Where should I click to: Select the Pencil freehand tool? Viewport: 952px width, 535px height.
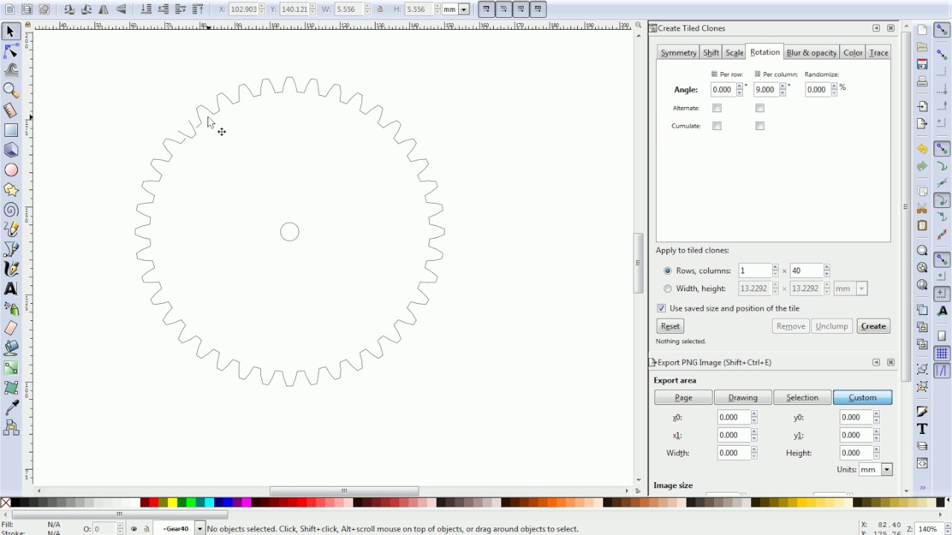[x=11, y=230]
